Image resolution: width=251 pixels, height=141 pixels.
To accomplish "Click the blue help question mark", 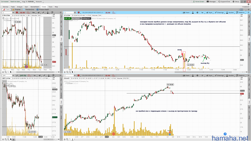I will [x=225, y=134].
